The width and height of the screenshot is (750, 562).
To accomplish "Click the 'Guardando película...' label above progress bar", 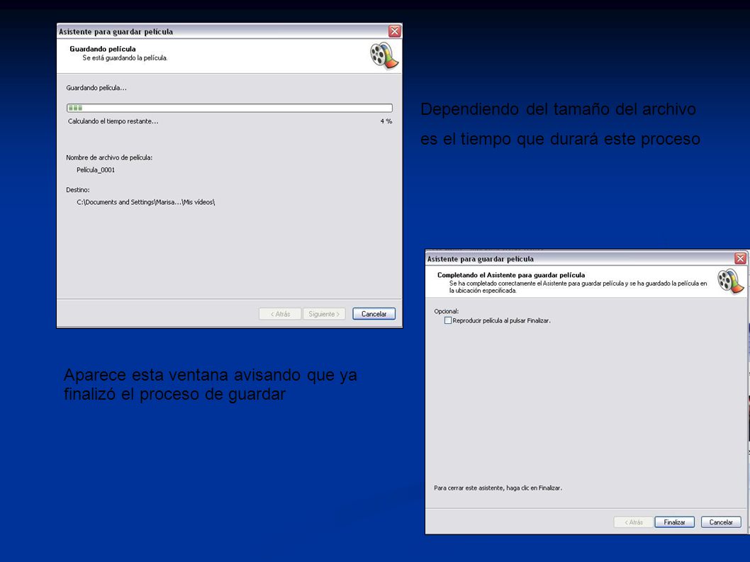I will pyautogui.click(x=96, y=88).
